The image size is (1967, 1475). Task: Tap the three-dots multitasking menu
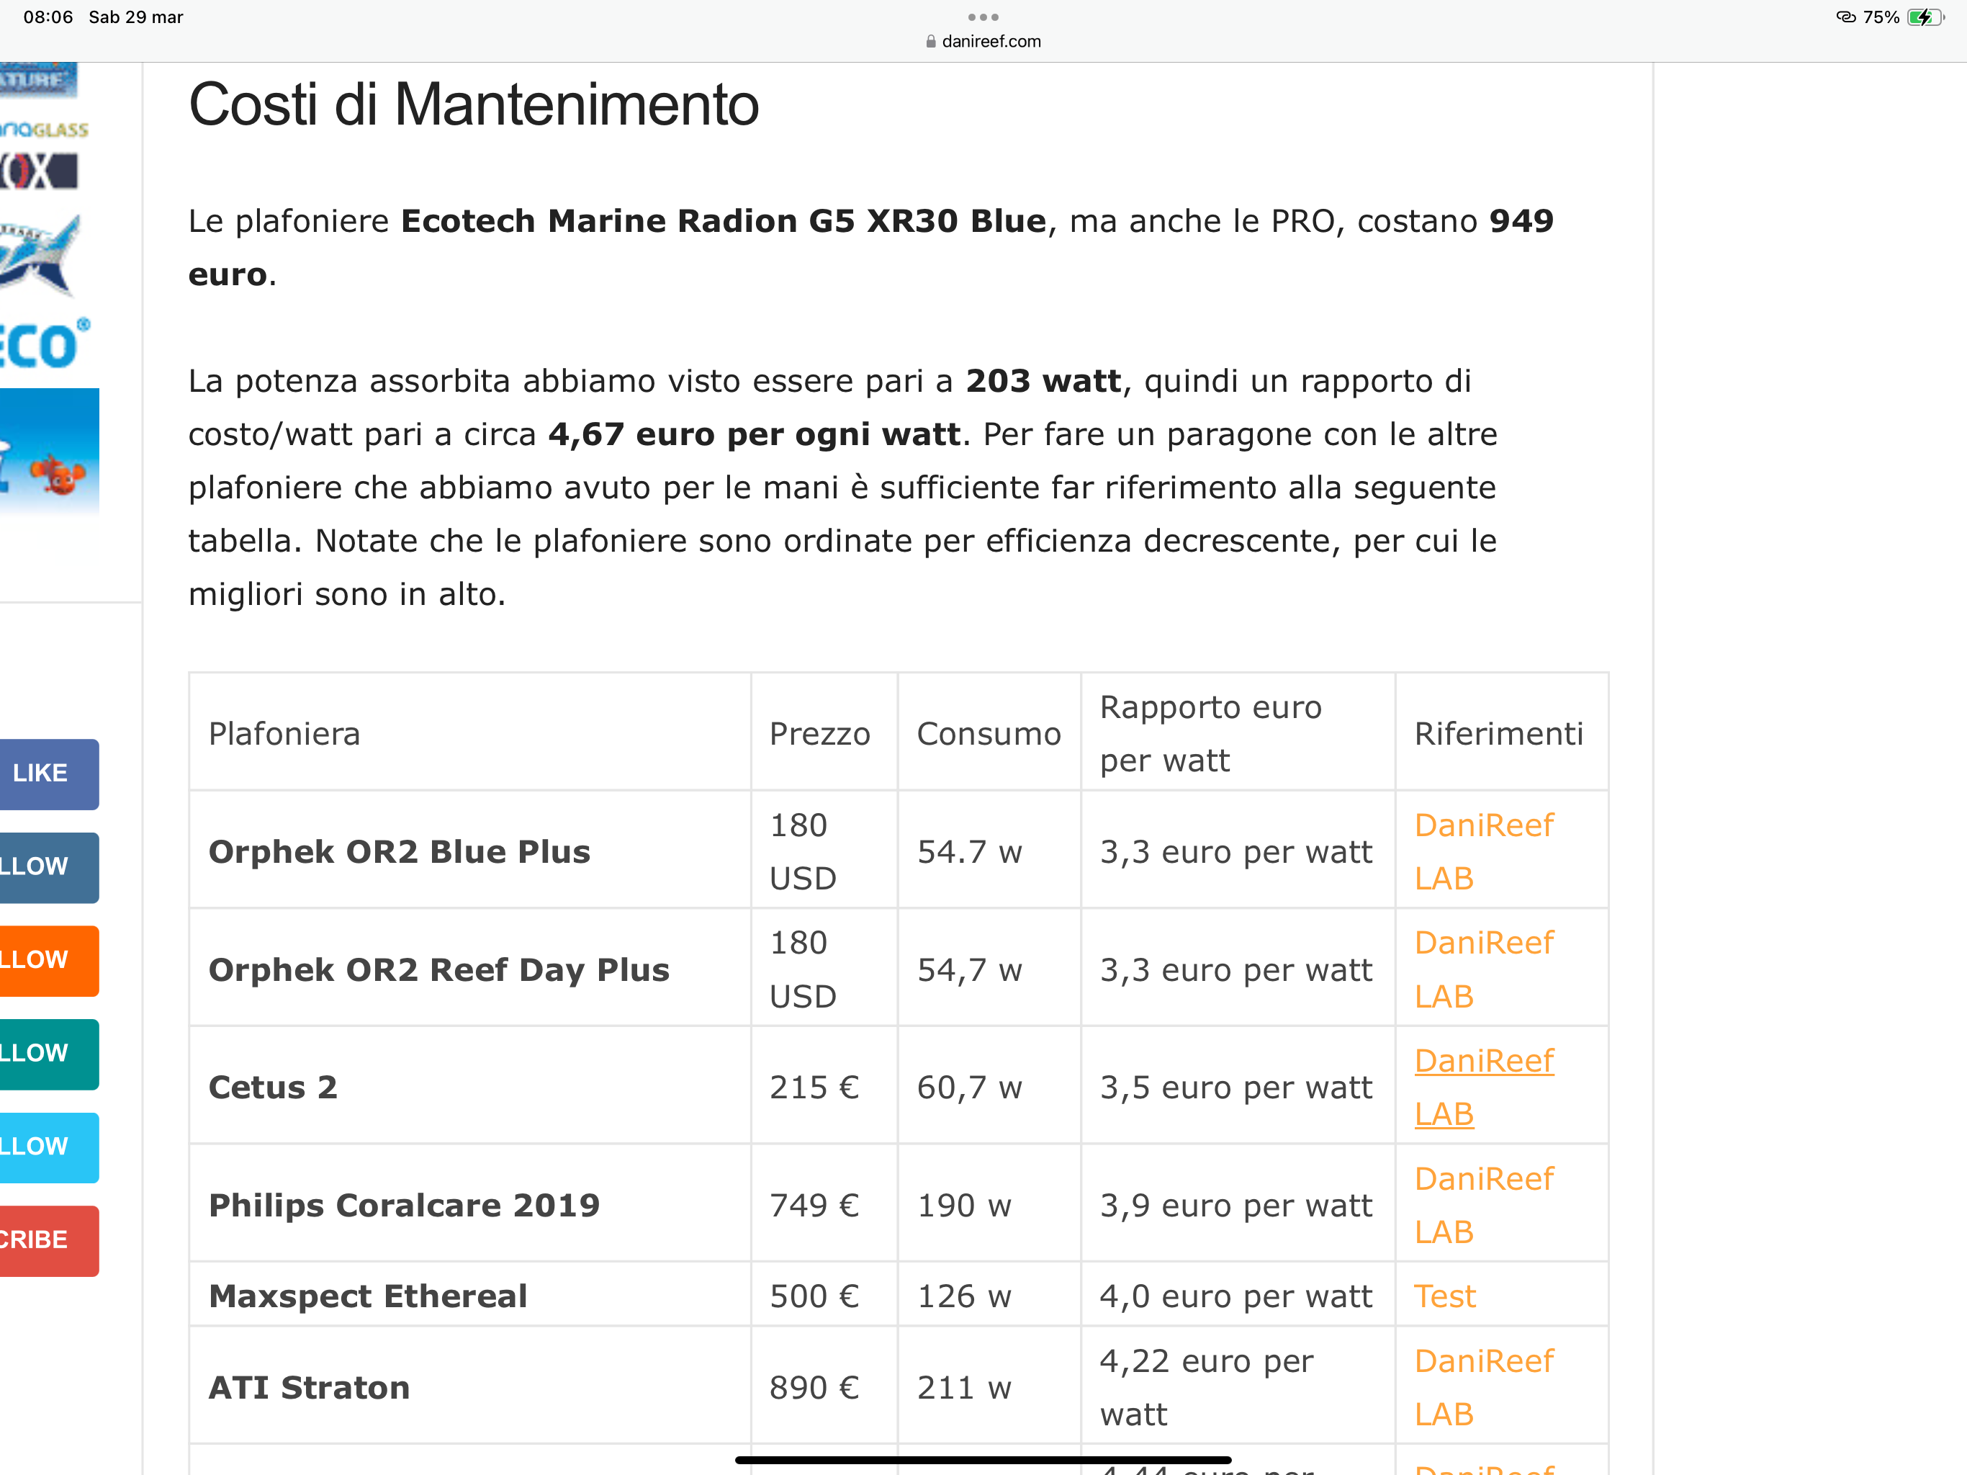coord(983,17)
